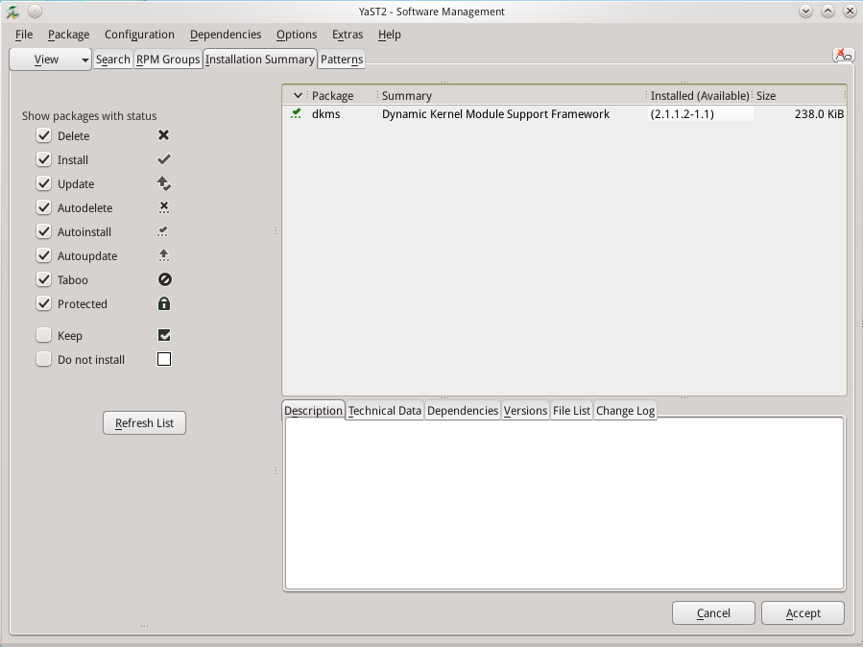863x647 pixels.
Task: Click the Install status checkmark icon
Action: tap(163, 159)
